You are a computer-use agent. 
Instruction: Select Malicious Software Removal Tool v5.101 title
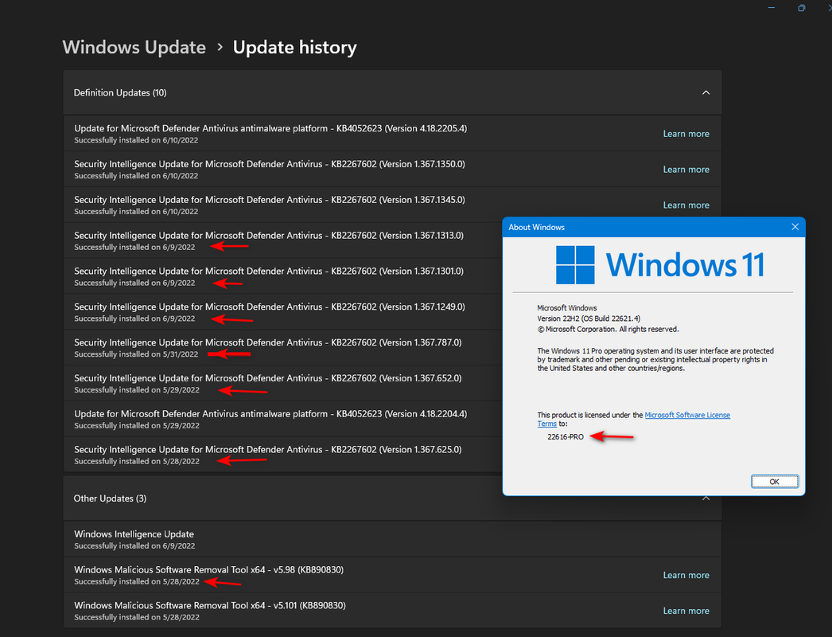click(210, 605)
